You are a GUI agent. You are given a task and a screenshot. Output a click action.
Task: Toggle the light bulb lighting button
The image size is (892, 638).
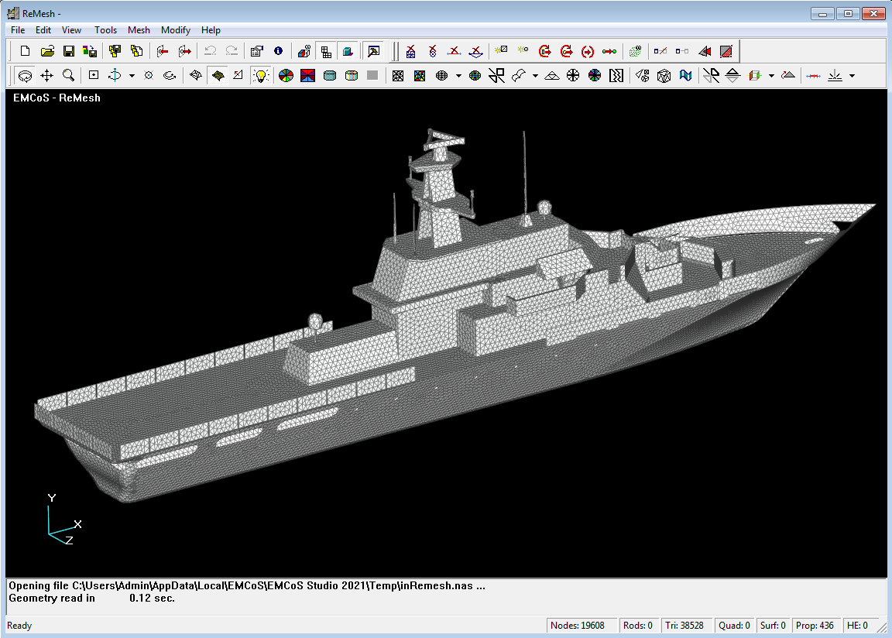click(x=262, y=76)
